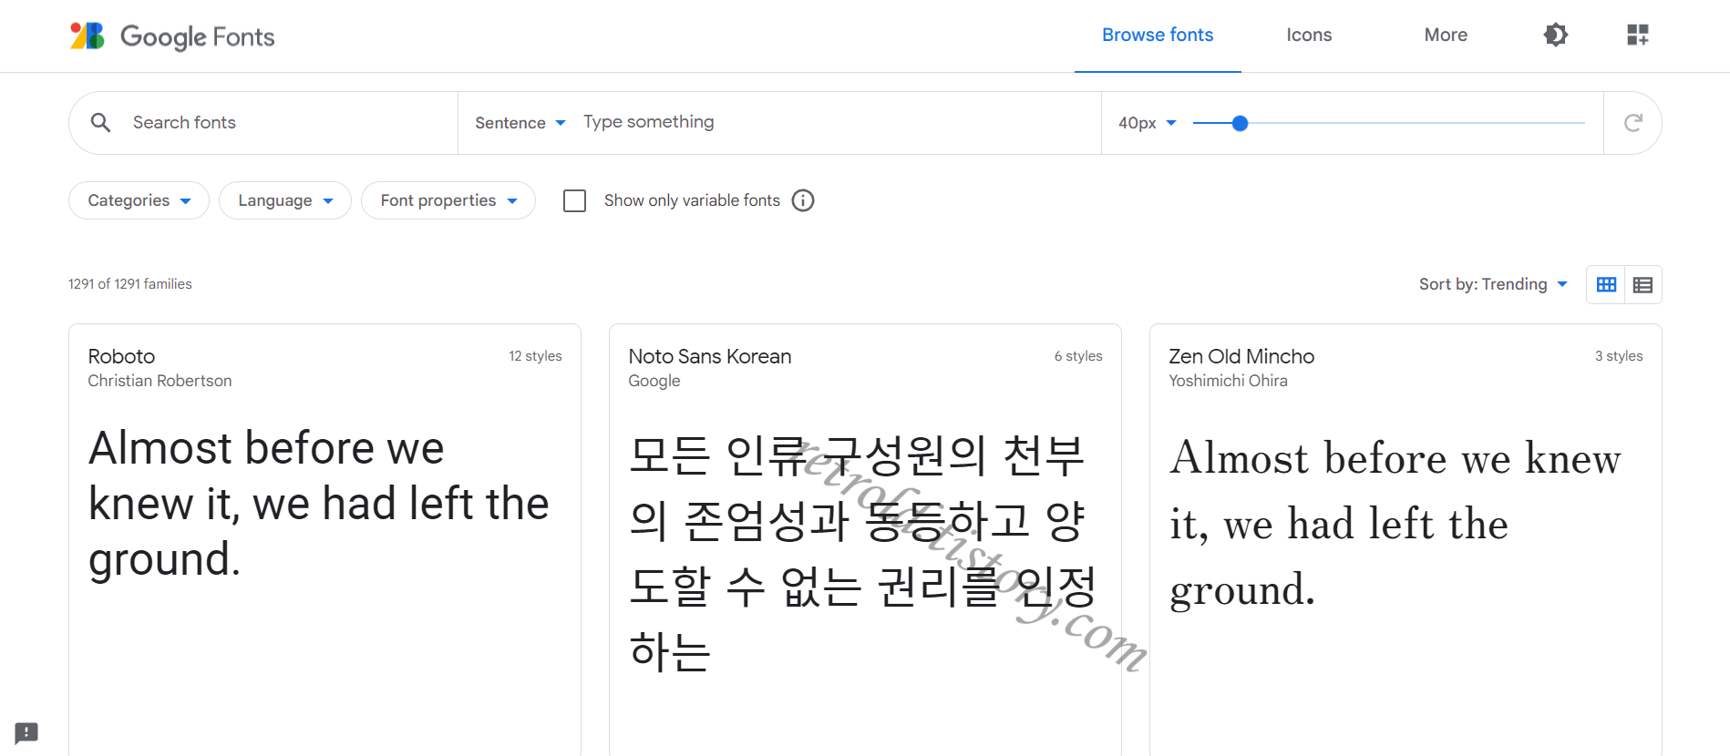
Task: Expand the Font properties filter
Action: click(x=448, y=200)
